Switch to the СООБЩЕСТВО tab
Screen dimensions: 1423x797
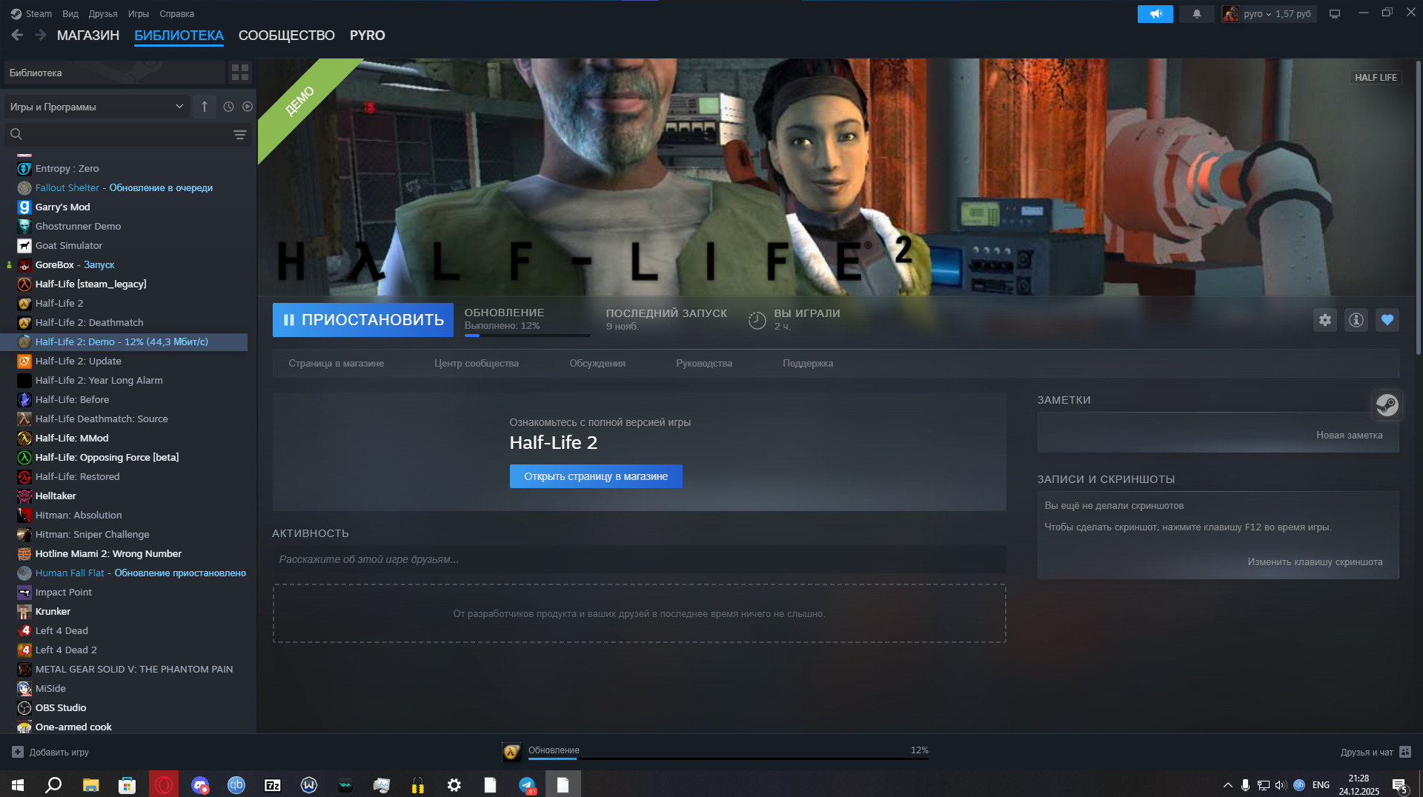pyautogui.click(x=287, y=36)
